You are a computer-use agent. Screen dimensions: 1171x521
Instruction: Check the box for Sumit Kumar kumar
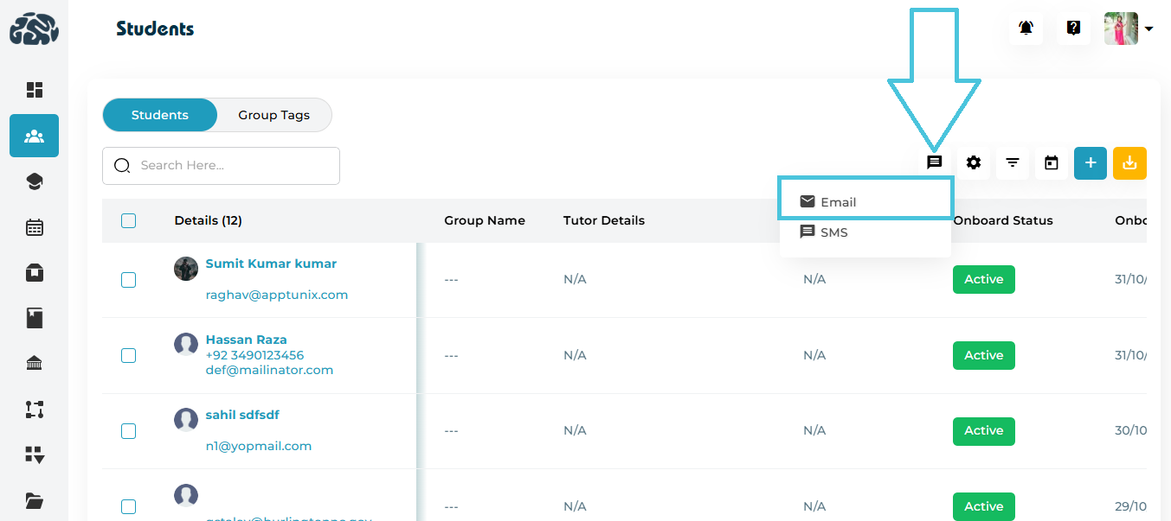129,279
